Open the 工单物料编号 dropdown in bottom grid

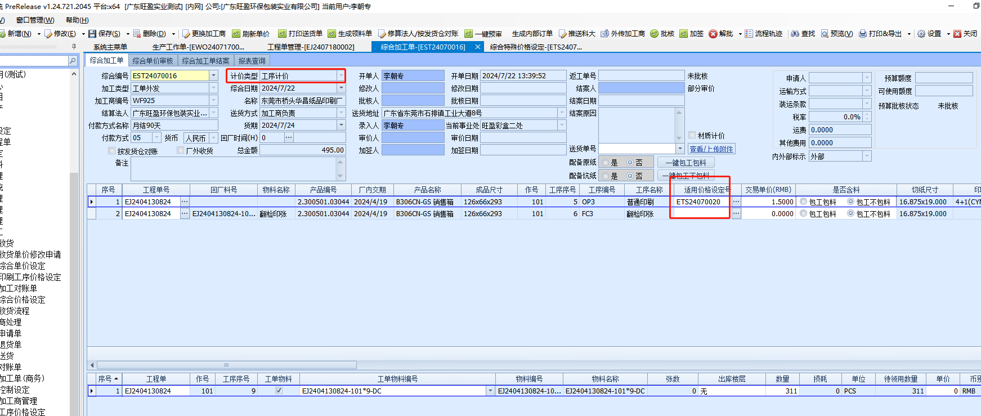coord(490,391)
